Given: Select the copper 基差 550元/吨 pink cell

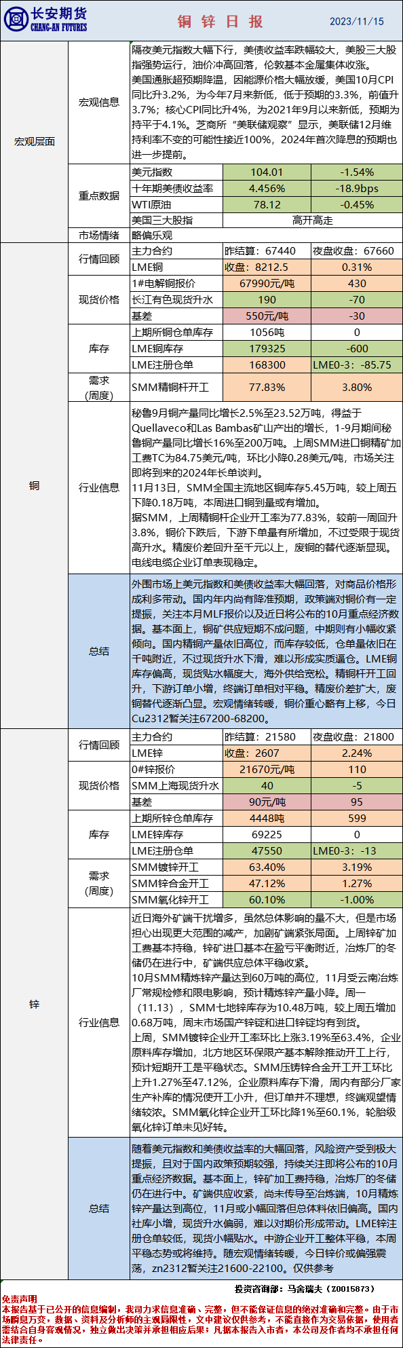Looking at the screenshot, I should 267,316.
